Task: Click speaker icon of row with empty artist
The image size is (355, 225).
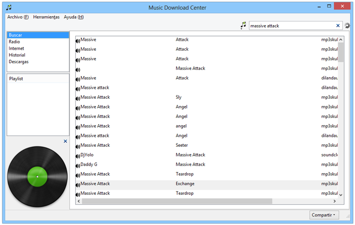Action: click(78, 70)
